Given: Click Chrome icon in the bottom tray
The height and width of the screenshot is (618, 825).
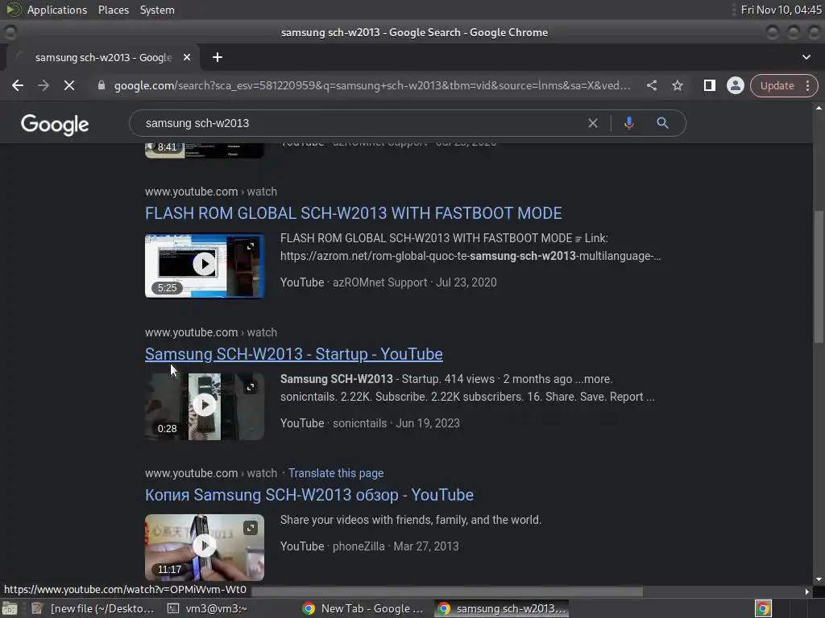Looking at the screenshot, I should coord(763,608).
